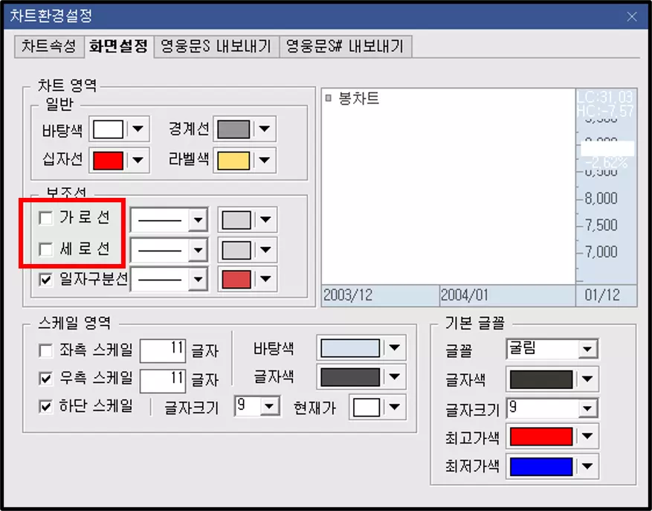Click the 8,000 price label on scale
This screenshot has width=652, height=511.
click(601, 199)
